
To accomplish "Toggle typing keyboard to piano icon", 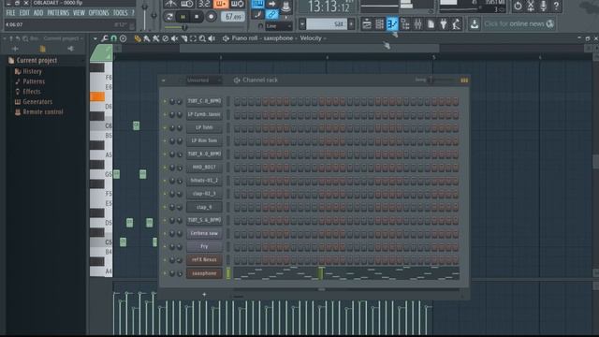I will coord(258,4).
